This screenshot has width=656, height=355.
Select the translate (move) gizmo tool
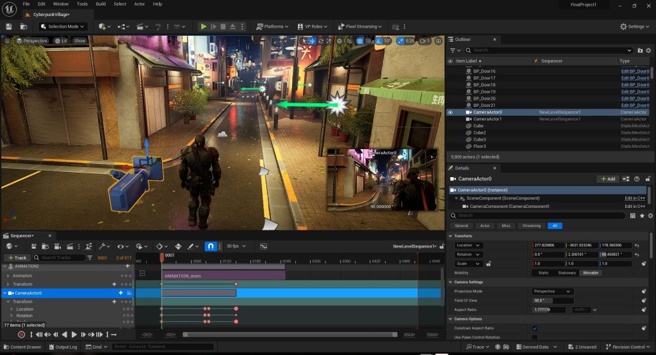(312, 41)
